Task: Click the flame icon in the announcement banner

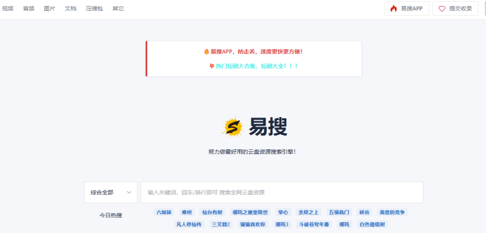Action: [x=207, y=52]
